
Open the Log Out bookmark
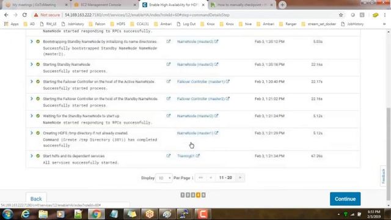pos(186,24)
